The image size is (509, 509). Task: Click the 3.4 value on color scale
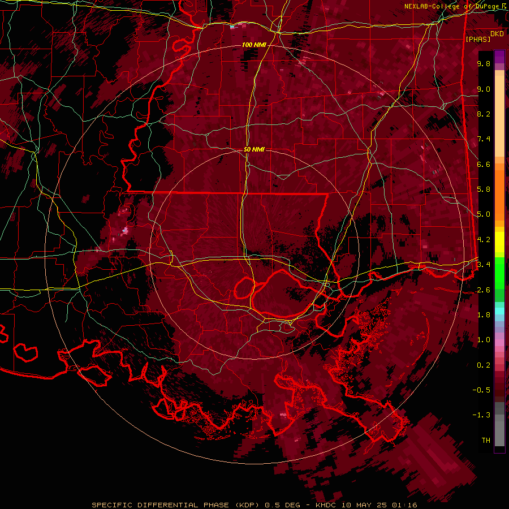tap(484, 265)
